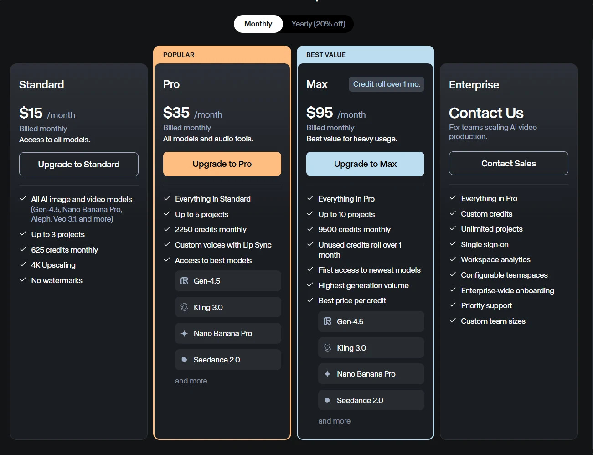
Task: Click the Gen-4.5 icon in Pro plan
Action: coord(184,281)
